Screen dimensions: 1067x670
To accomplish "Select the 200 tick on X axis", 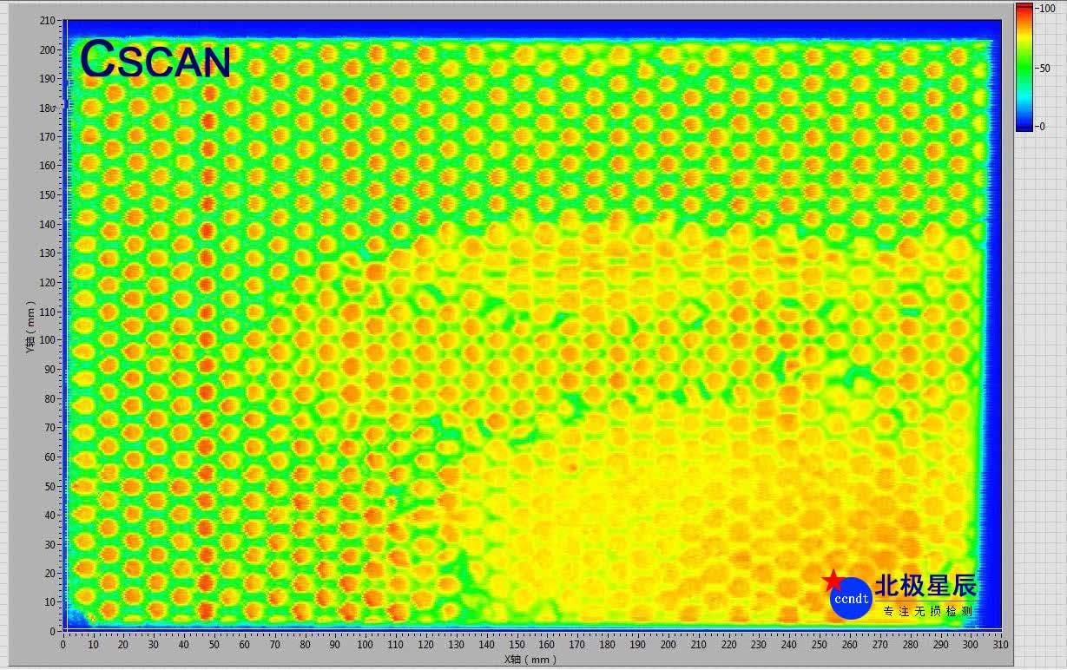I will (669, 645).
